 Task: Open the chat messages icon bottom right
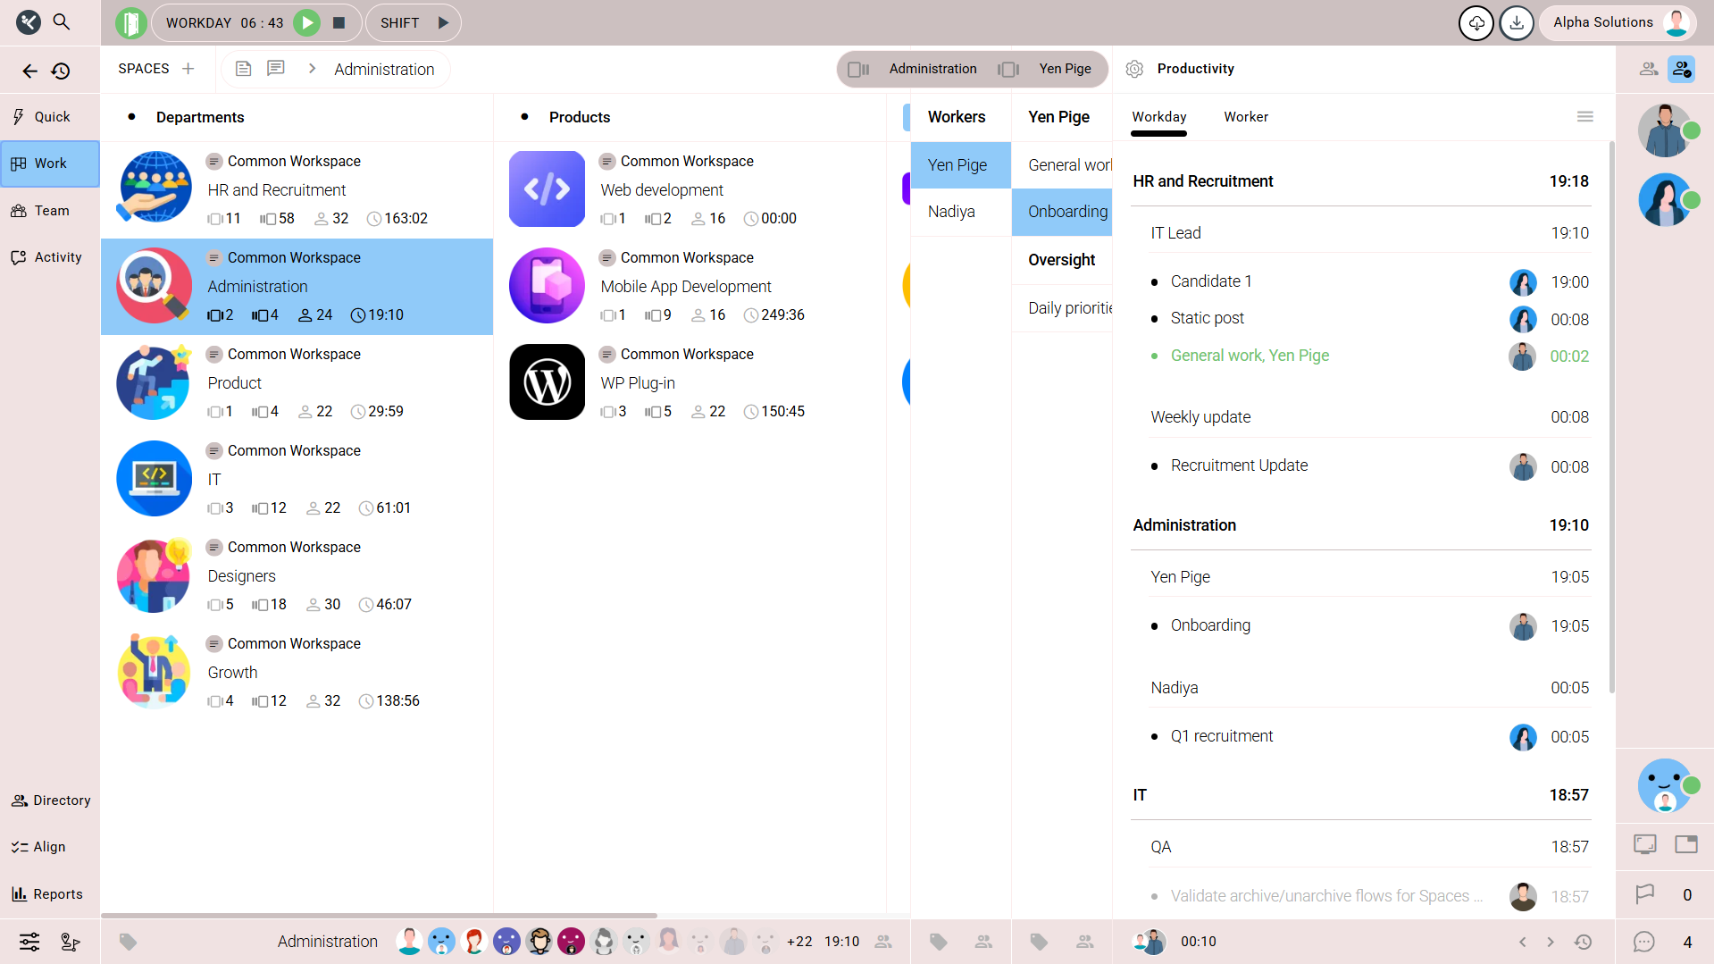click(1644, 942)
